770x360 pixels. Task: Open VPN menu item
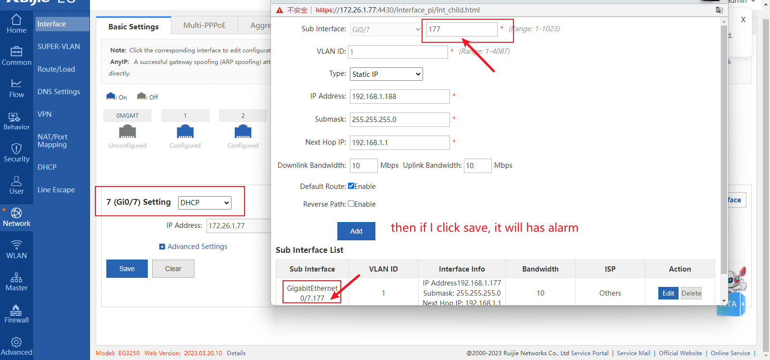point(45,114)
